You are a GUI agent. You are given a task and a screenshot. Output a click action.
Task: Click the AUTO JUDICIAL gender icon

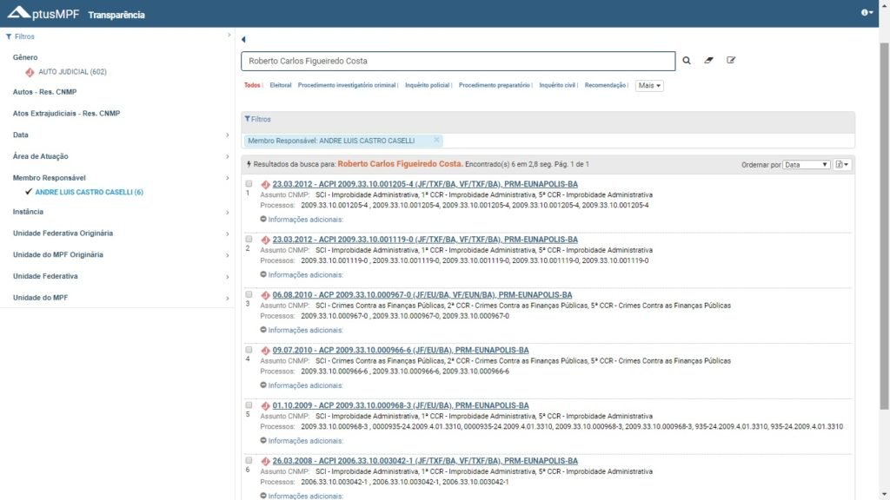click(x=30, y=72)
